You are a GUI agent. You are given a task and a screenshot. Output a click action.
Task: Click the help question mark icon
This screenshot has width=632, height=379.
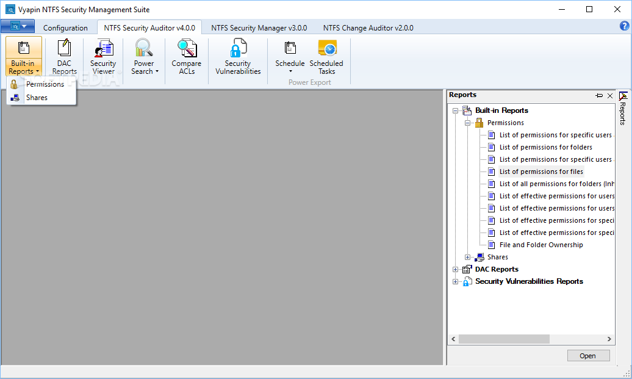tap(624, 26)
